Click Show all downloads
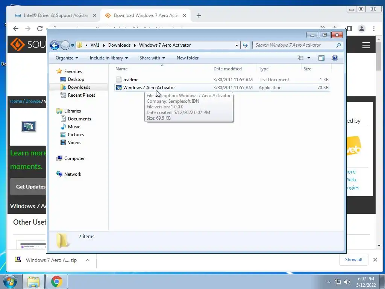Viewport: 385px width, 289px height. click(x=353, y=260)
